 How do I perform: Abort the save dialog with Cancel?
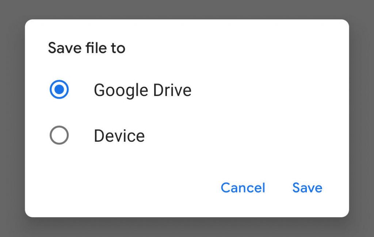coord(243,188)
